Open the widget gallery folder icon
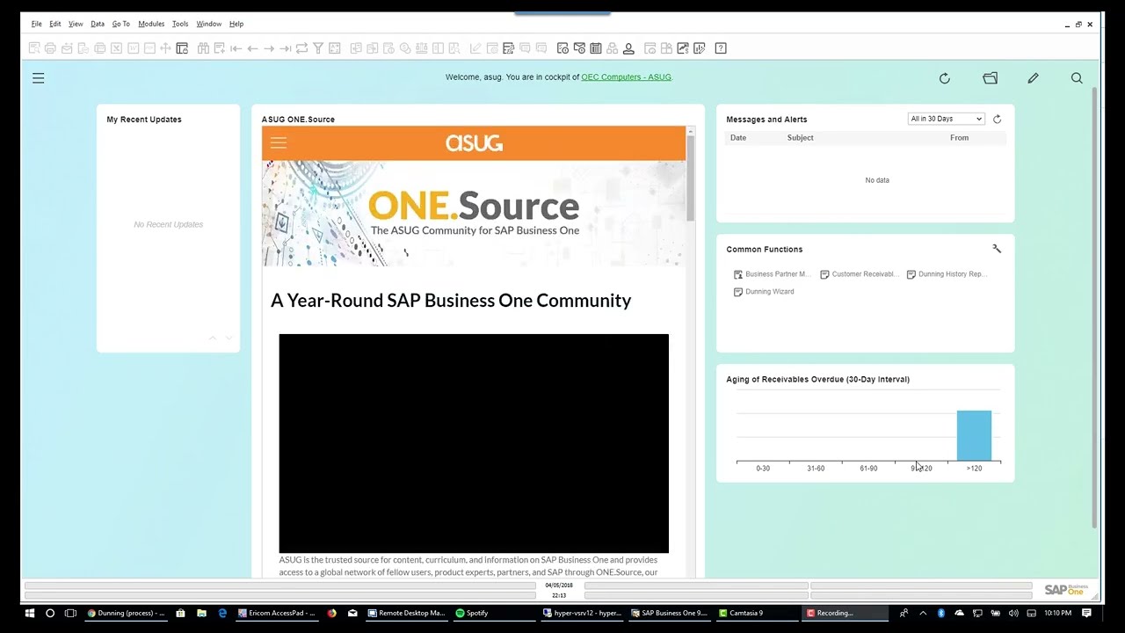Viewport: 1125px width, 633px height. click(991, 78)
